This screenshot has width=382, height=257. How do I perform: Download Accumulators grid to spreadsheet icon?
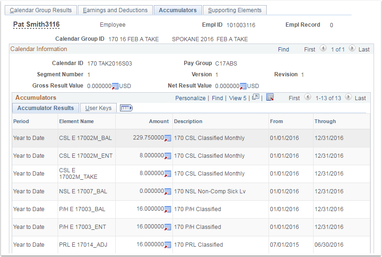[x=270, y=97]
